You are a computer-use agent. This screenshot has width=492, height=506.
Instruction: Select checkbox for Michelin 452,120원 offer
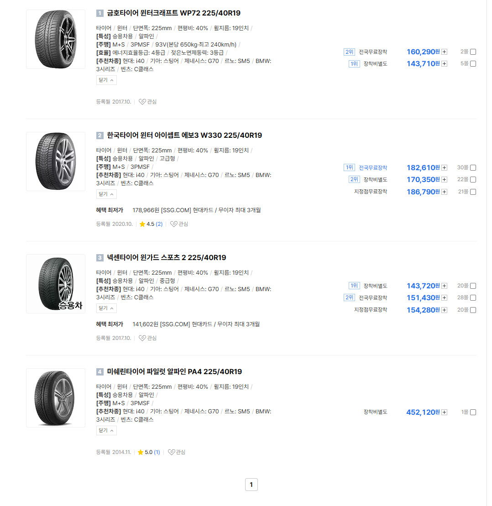click(473, 412)
